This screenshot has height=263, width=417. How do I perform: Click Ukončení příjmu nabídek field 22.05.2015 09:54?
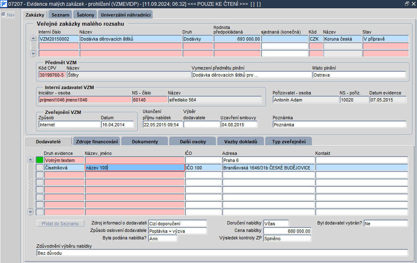[x=163, y=125]
